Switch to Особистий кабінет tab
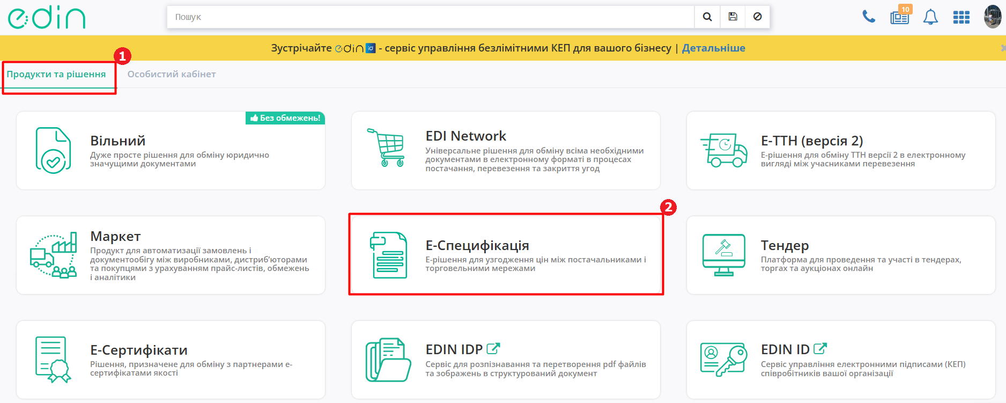Viewport: 1006px width, 403px height. 172,74
